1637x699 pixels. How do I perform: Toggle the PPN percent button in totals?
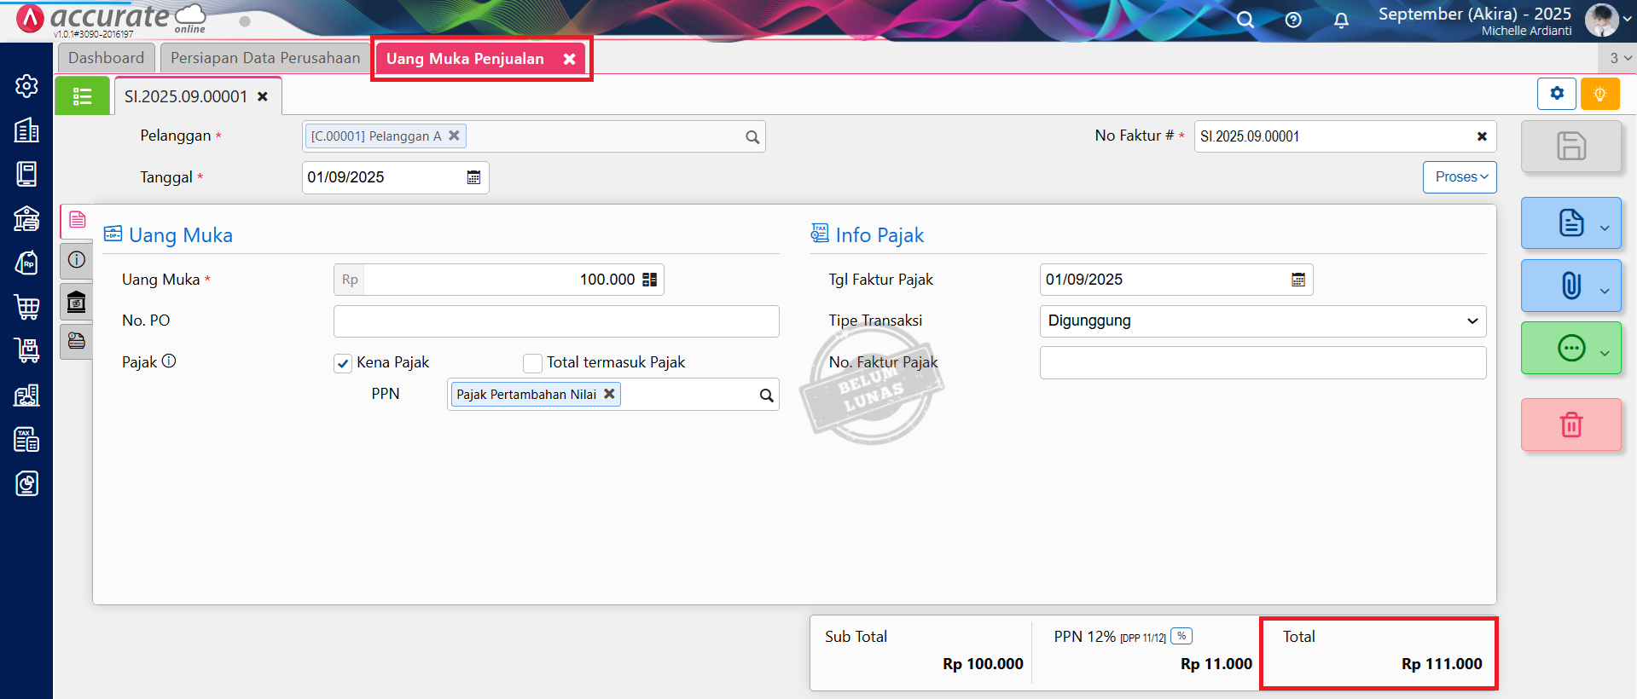tap(1181, 636)
